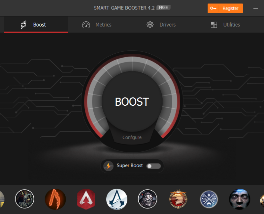Open the Drivers tab
The height and width of the screenshot is (214, 264).
pos(161,25)
